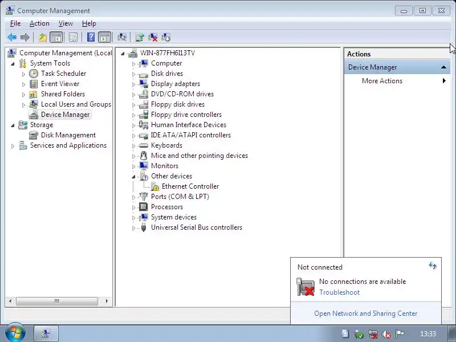This screenshot has height=342, width=456.
Task: Click the IDE ATA/ATAPI controllers icon
Action: 144,135
